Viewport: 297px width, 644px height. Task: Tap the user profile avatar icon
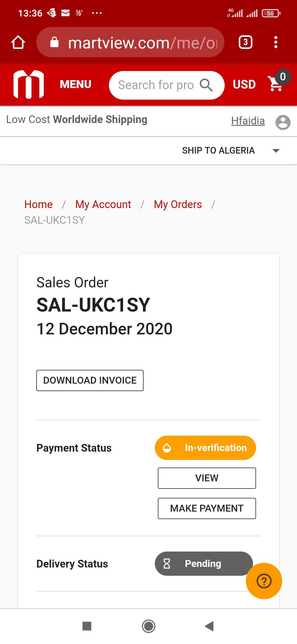[283, 122]
